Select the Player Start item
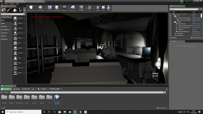Screen dimensions: 203x114 19,38
